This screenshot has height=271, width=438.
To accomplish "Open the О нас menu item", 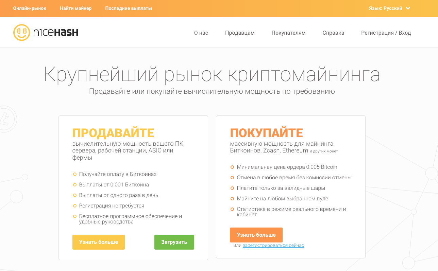I will (201, 33).
